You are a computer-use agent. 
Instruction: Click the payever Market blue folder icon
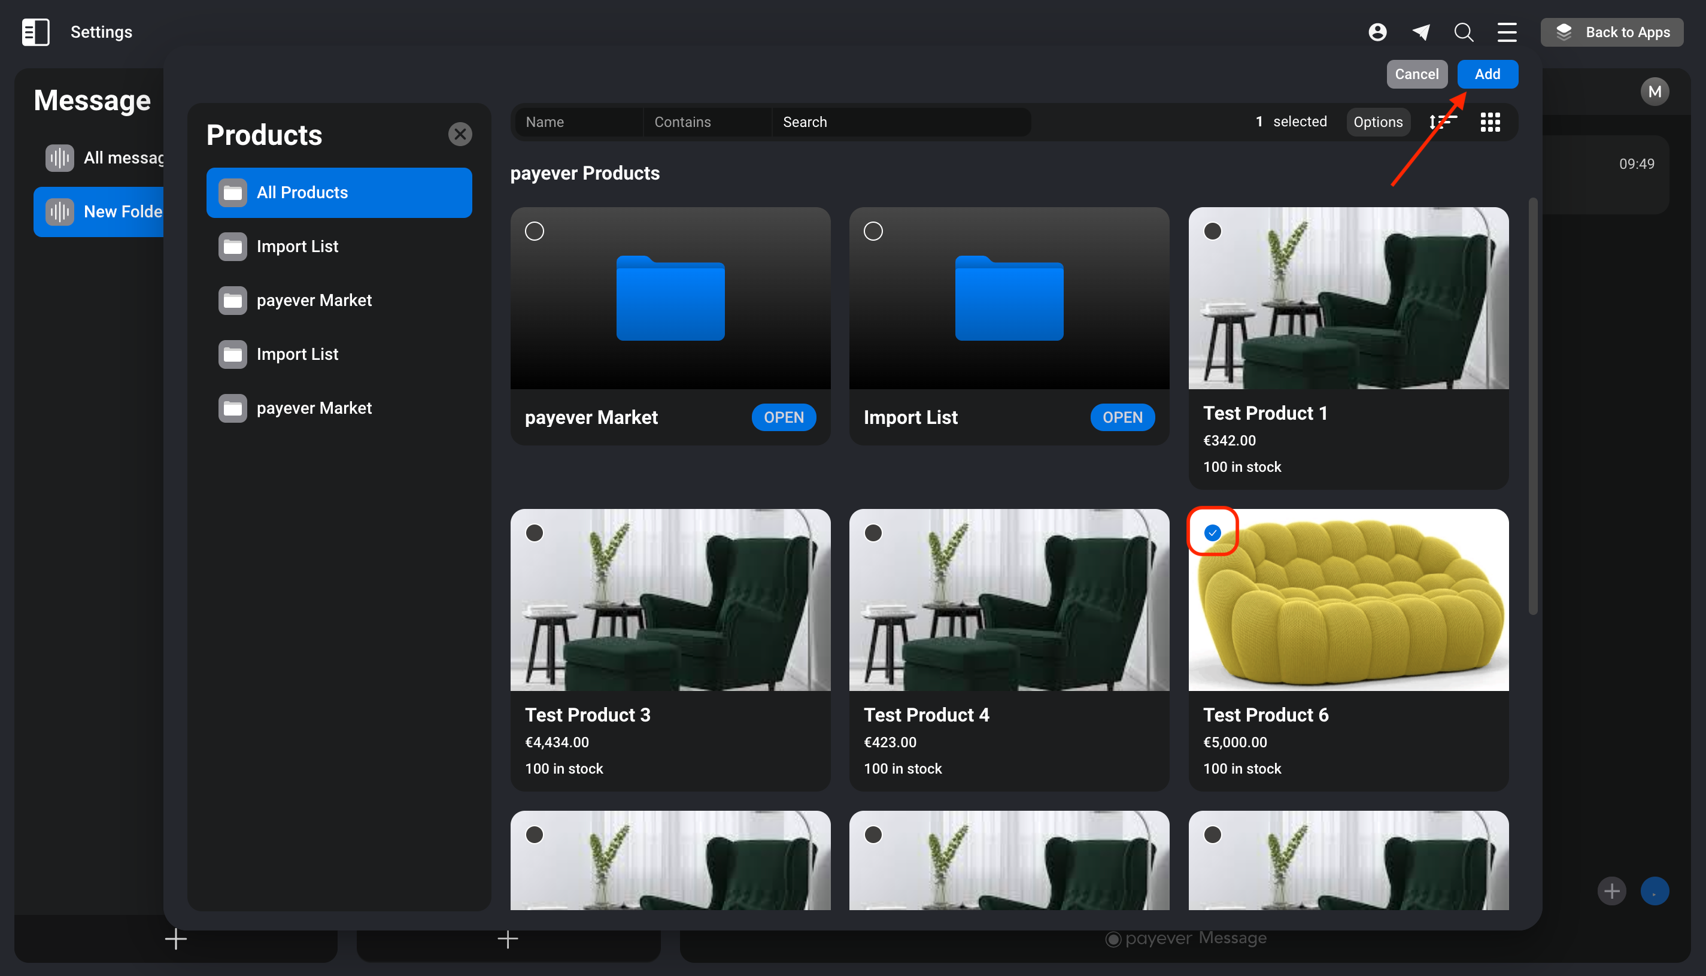click(x=670, y=298)
